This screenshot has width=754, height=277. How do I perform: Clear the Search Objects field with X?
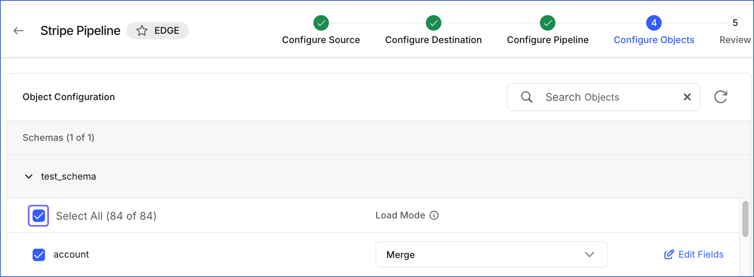coord(687,97)
